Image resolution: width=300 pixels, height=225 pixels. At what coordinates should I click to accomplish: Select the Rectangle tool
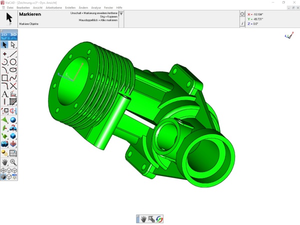click(x=4, y=78)
